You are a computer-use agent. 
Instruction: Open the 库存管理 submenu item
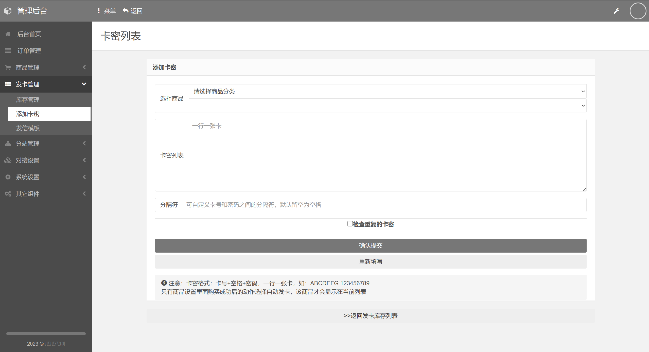pos(28,100)
